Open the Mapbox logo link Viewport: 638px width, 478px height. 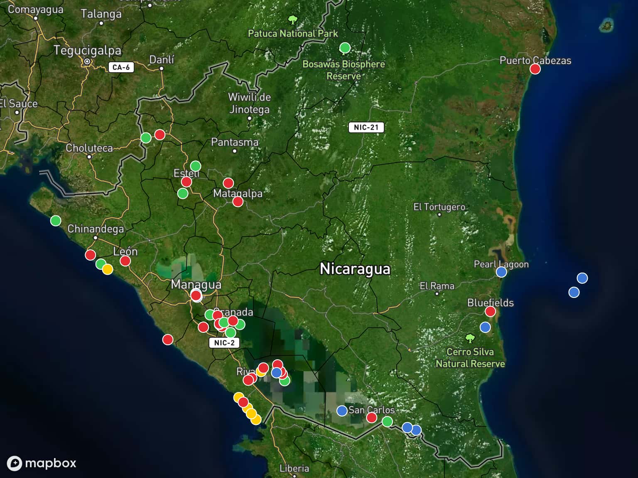(42, 463)
